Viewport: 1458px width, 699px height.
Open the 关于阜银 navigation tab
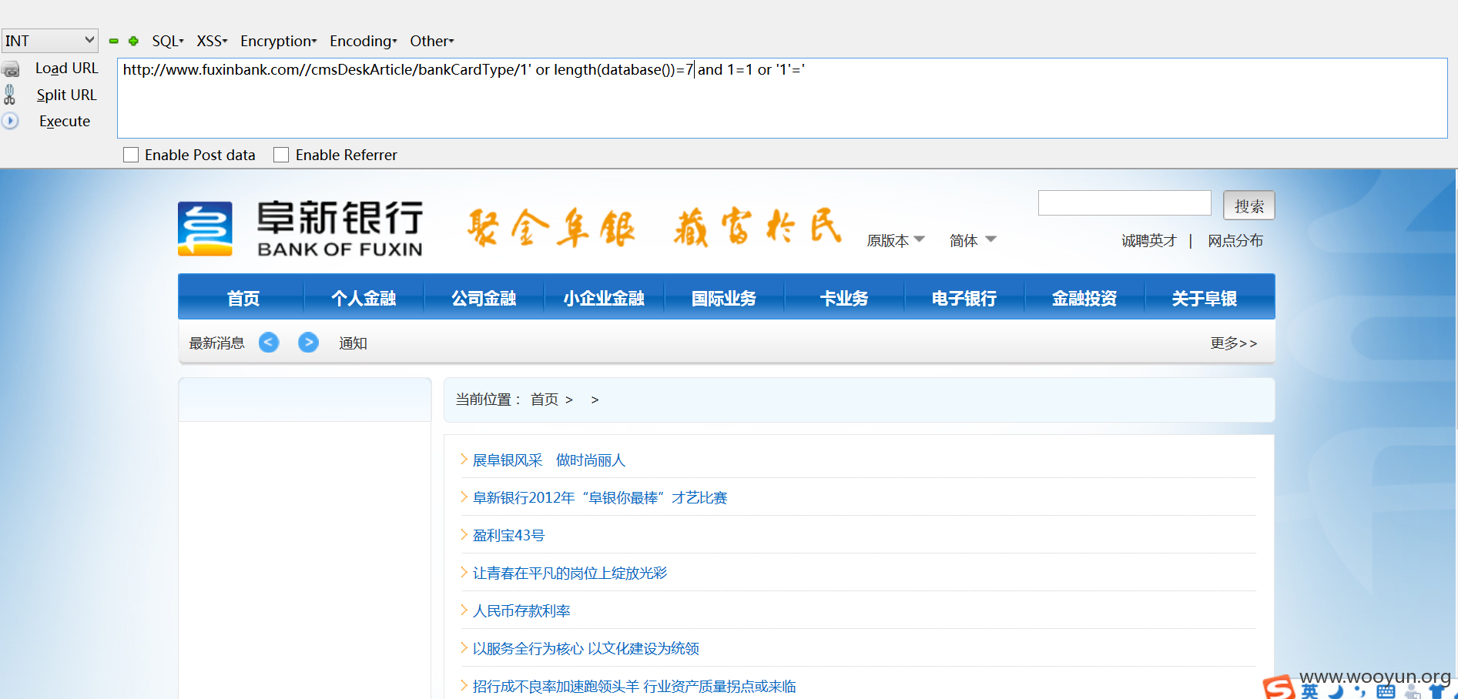(1205, 297)
